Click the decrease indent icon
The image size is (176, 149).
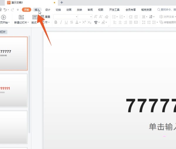131,17
